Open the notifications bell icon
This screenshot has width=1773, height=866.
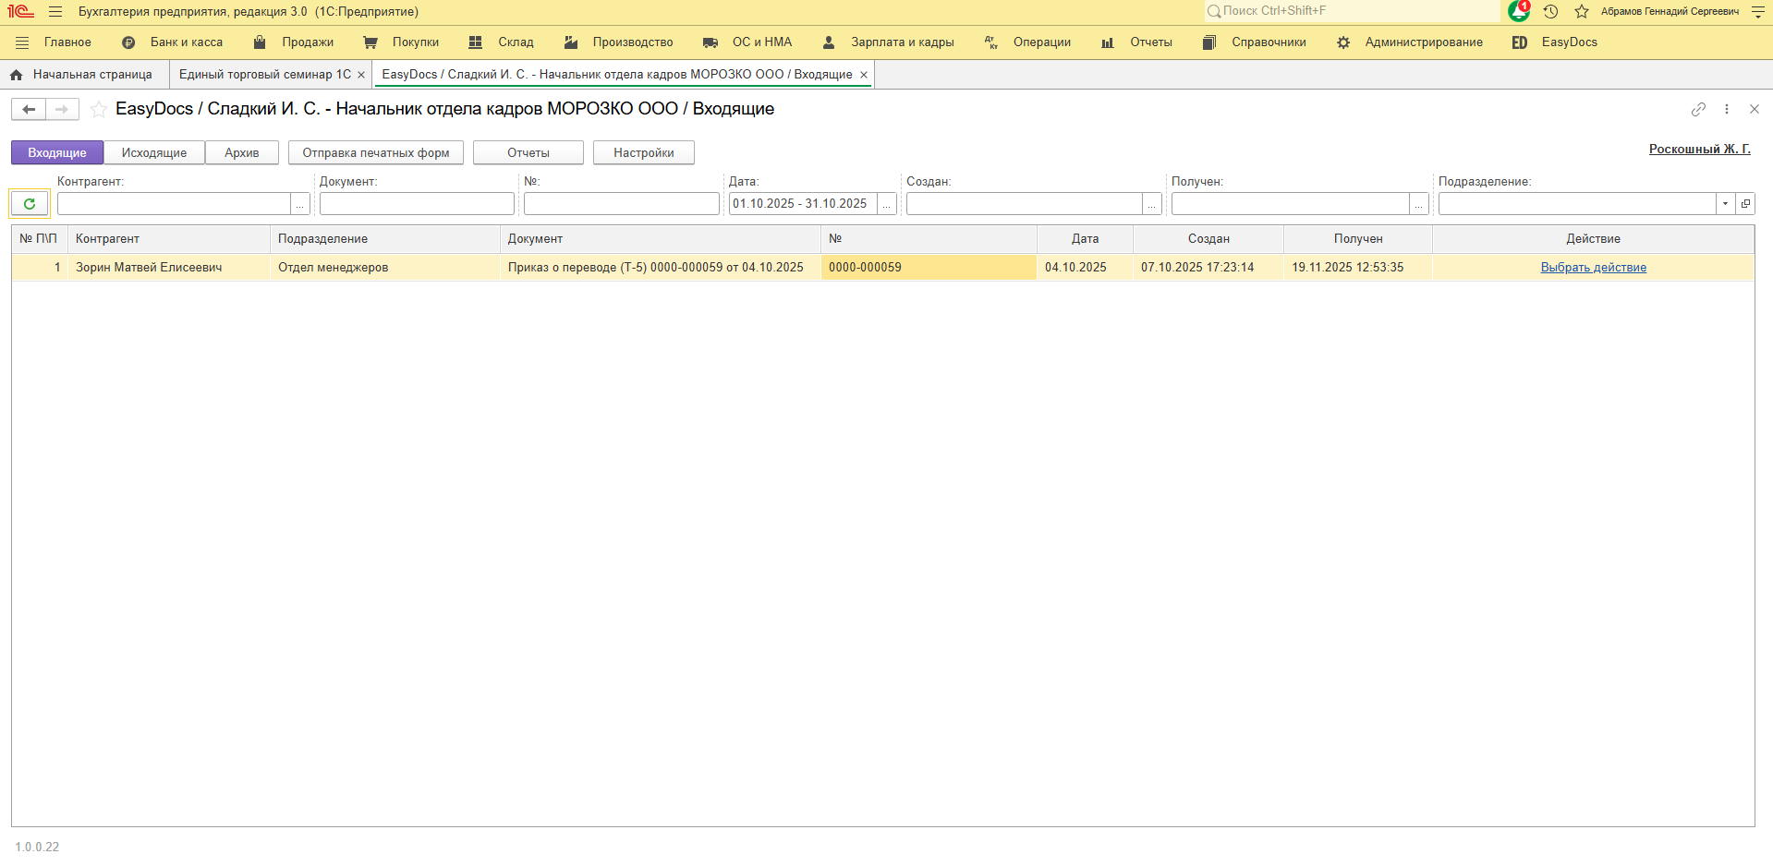[1518, 11]
